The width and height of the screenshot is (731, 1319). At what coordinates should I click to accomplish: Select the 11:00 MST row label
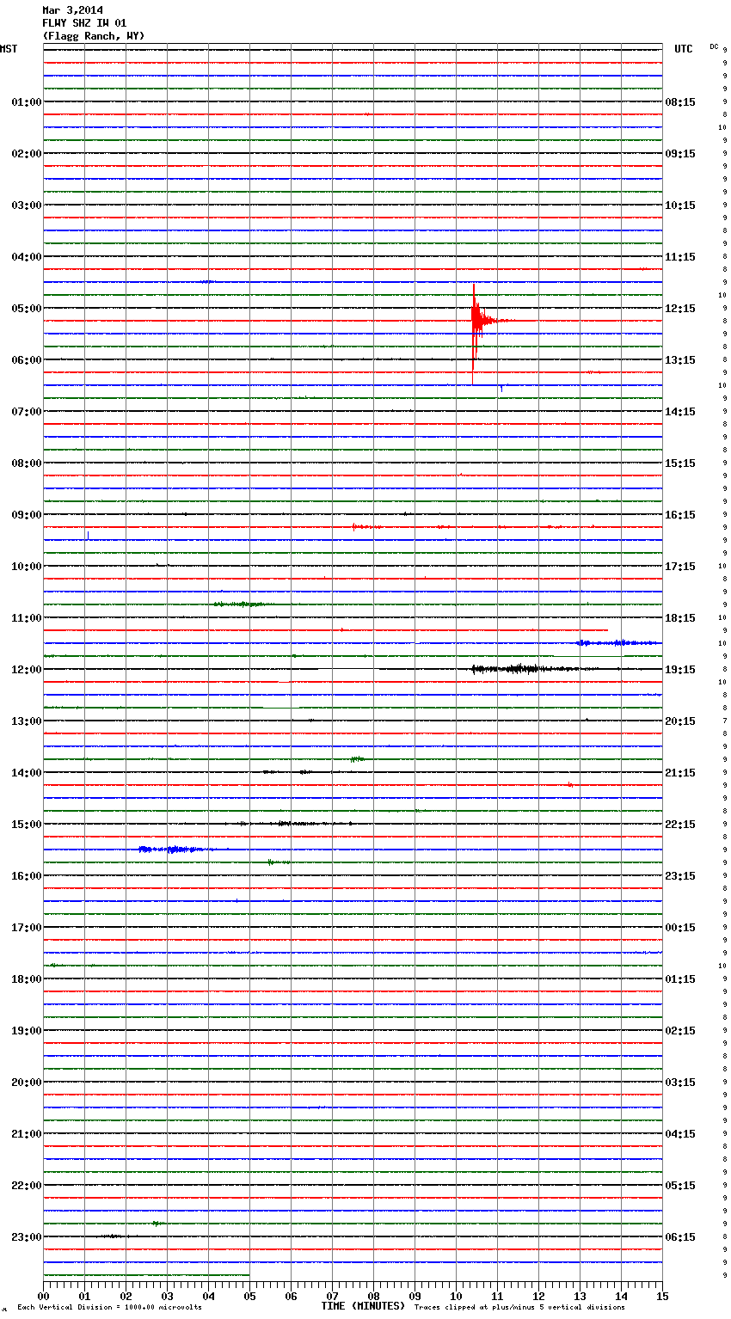tap(27, 618)
